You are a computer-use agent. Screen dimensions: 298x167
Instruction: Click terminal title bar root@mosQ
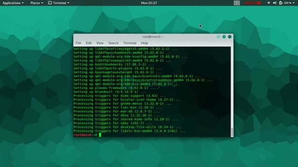point(153,37)
